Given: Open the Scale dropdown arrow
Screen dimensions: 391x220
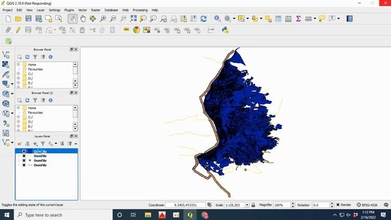Looking at the screenshot, I should coord(247,205).
